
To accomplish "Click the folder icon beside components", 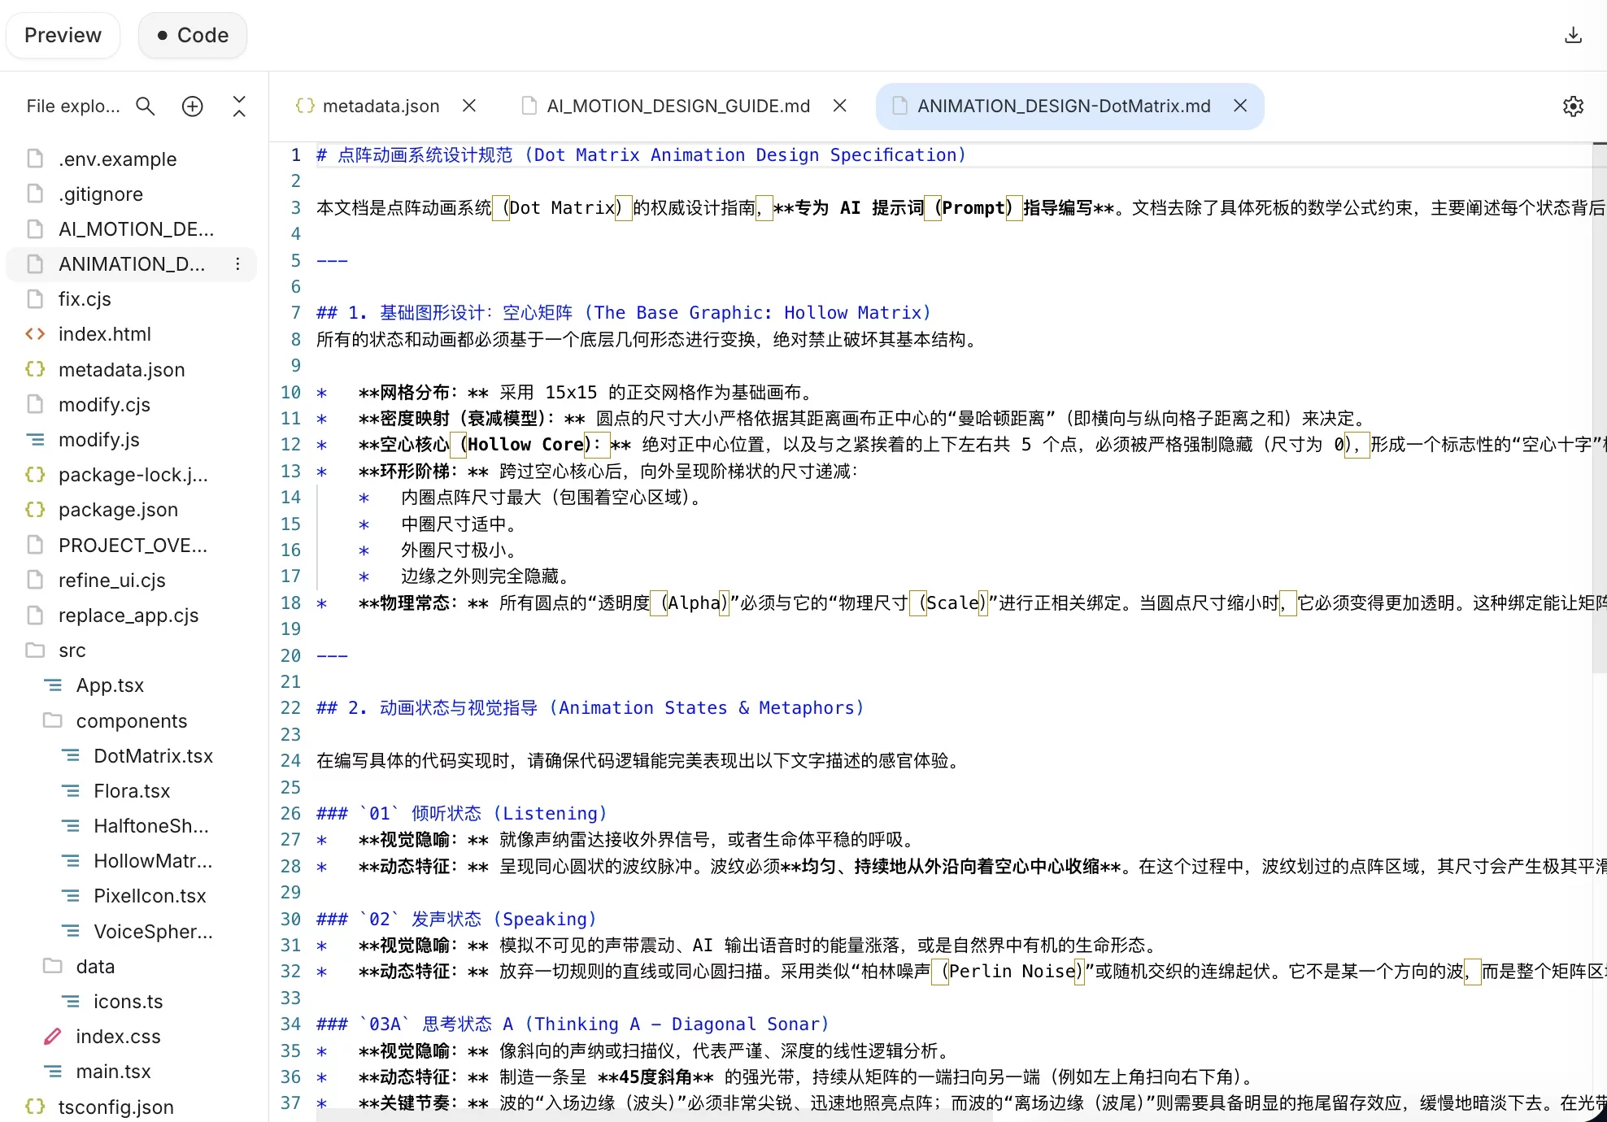I will (53, 720).
